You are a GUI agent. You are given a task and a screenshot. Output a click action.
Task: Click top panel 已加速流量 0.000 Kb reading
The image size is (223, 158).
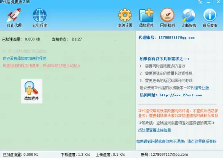tap(21, 39)
